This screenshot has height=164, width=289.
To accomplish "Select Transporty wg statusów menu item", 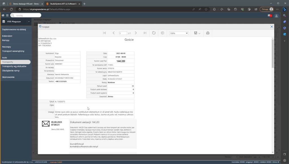I will pos(14,66).
